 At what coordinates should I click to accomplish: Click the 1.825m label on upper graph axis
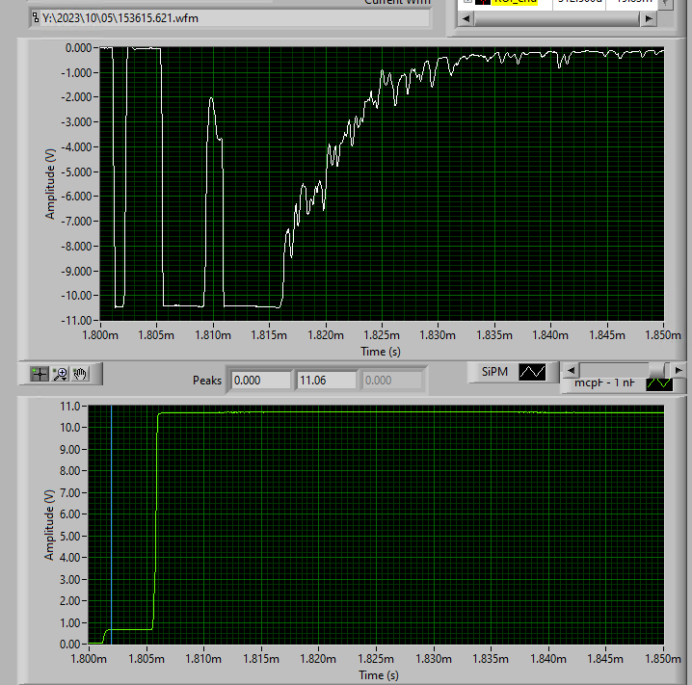point(382,335)
